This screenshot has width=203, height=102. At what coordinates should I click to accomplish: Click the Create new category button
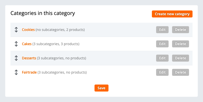pos(172,14)
